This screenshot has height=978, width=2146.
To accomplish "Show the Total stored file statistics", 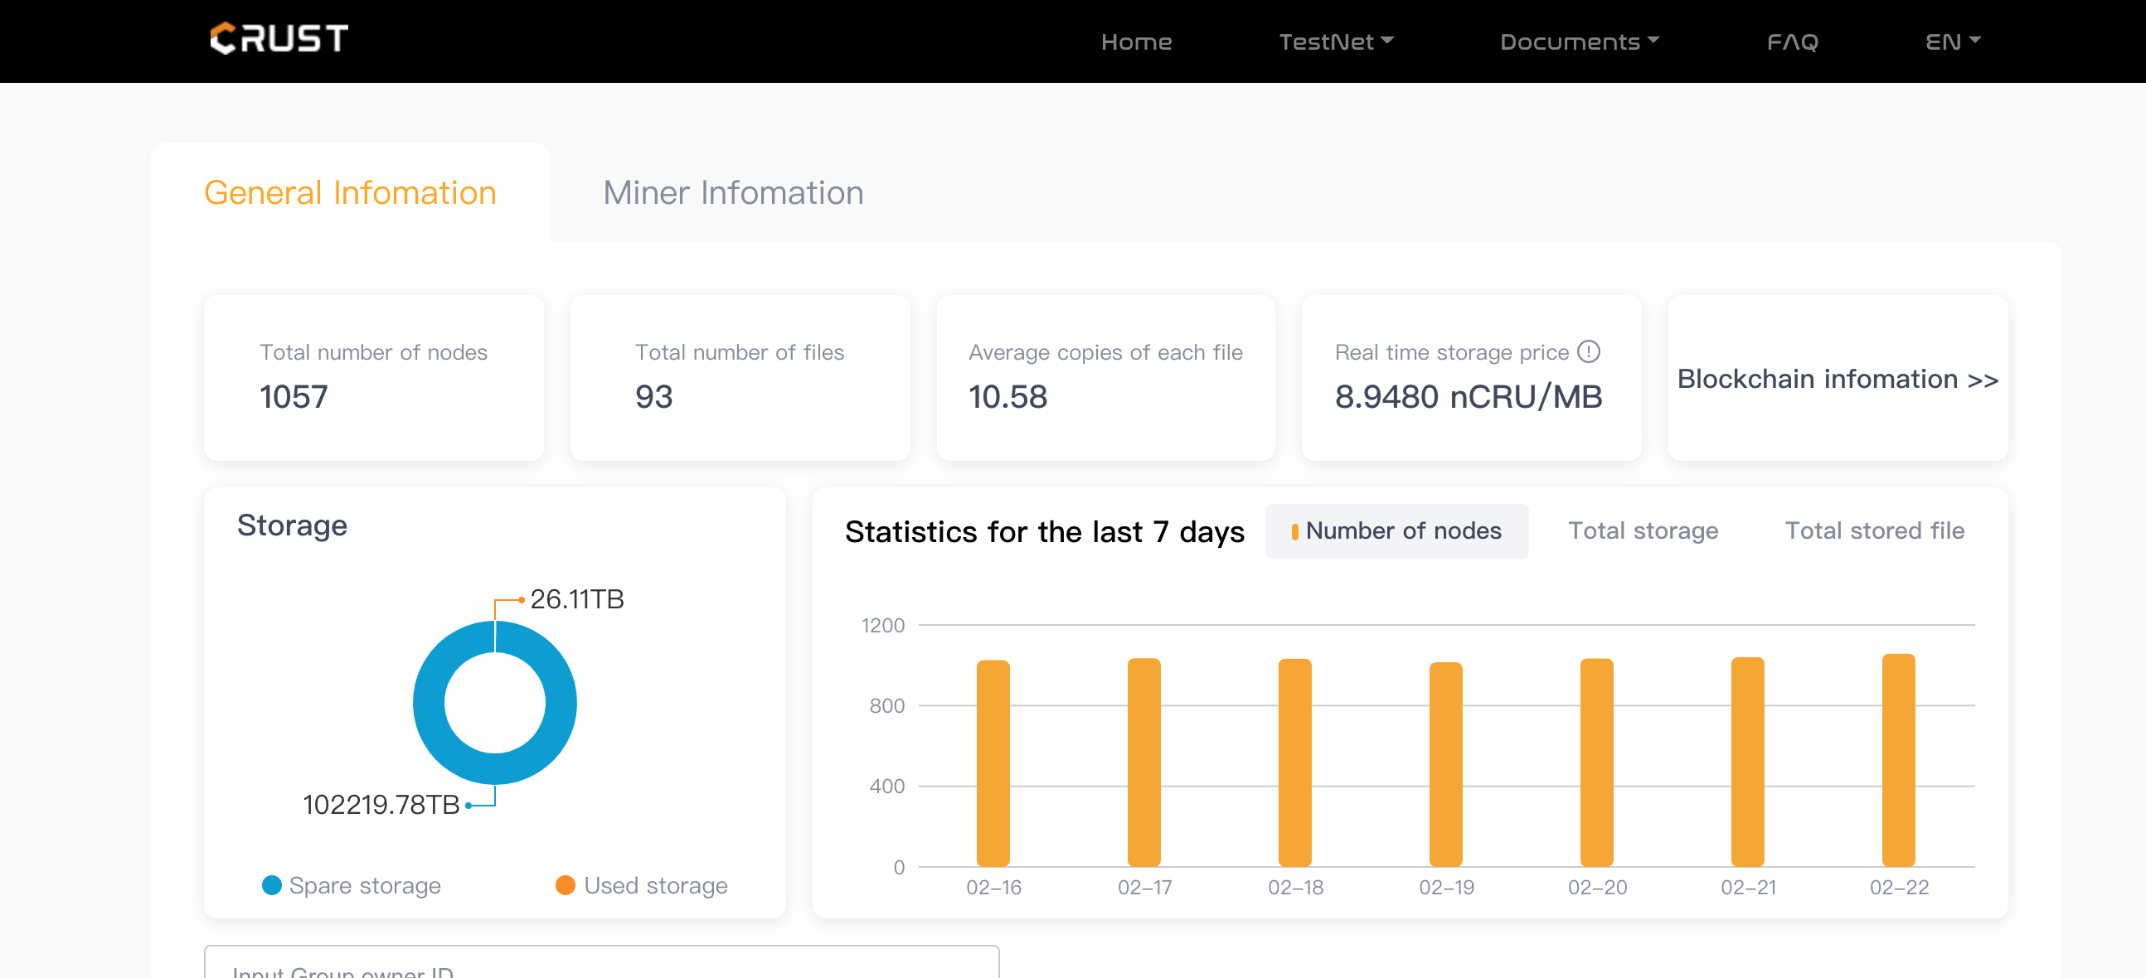I will coord(1873,531).
